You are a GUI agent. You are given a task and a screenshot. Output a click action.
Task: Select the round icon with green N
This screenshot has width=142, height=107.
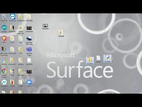click(x=4, y=84)
